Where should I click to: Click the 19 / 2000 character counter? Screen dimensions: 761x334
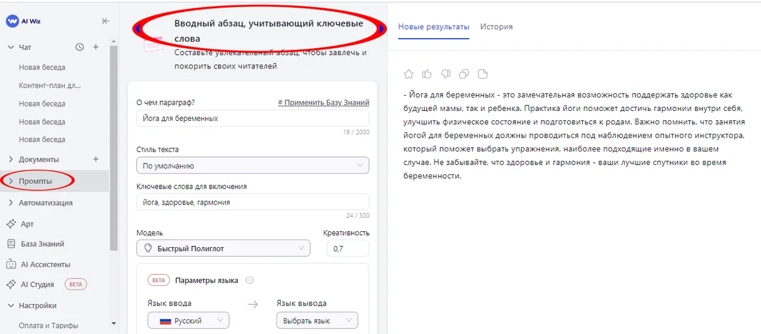[354, 132]
